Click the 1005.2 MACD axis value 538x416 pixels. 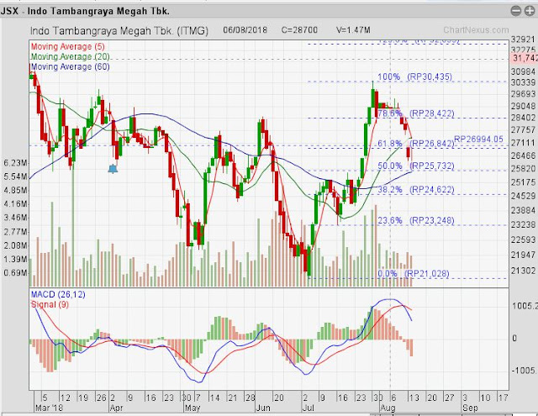[525, 306]
